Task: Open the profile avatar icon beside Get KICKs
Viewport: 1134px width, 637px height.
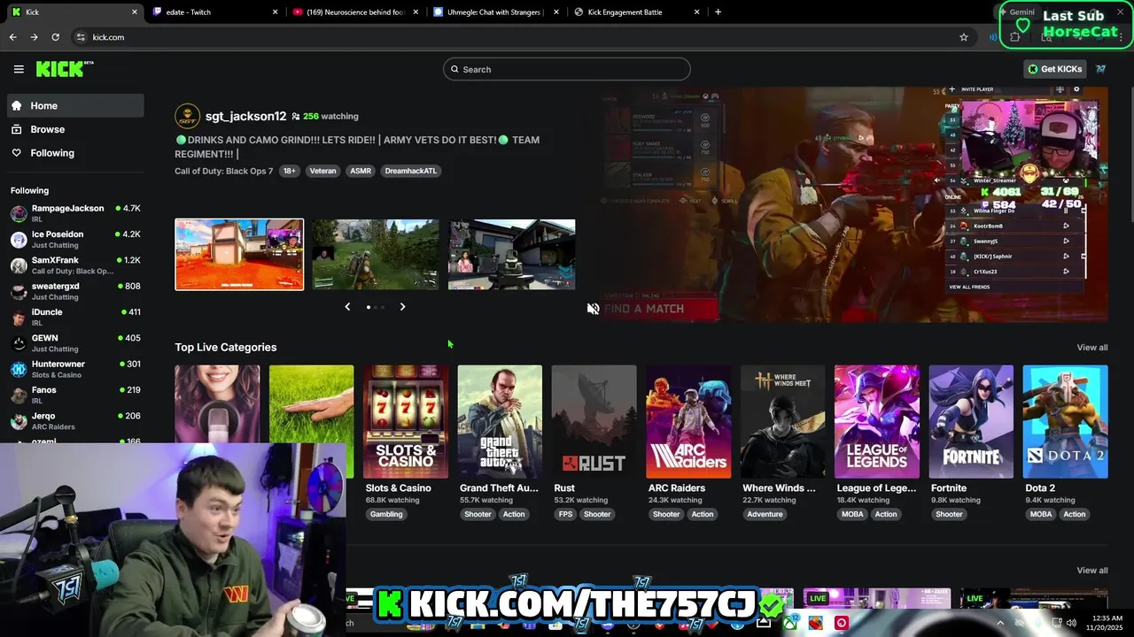Action: (x=1101, y=69)
